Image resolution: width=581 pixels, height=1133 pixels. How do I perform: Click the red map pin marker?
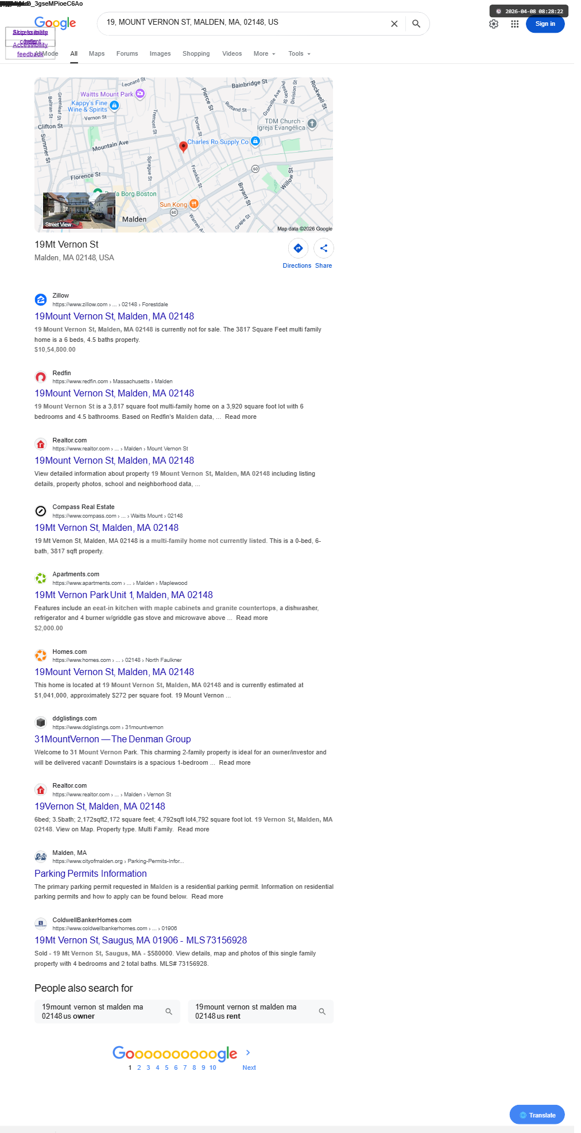183,147
